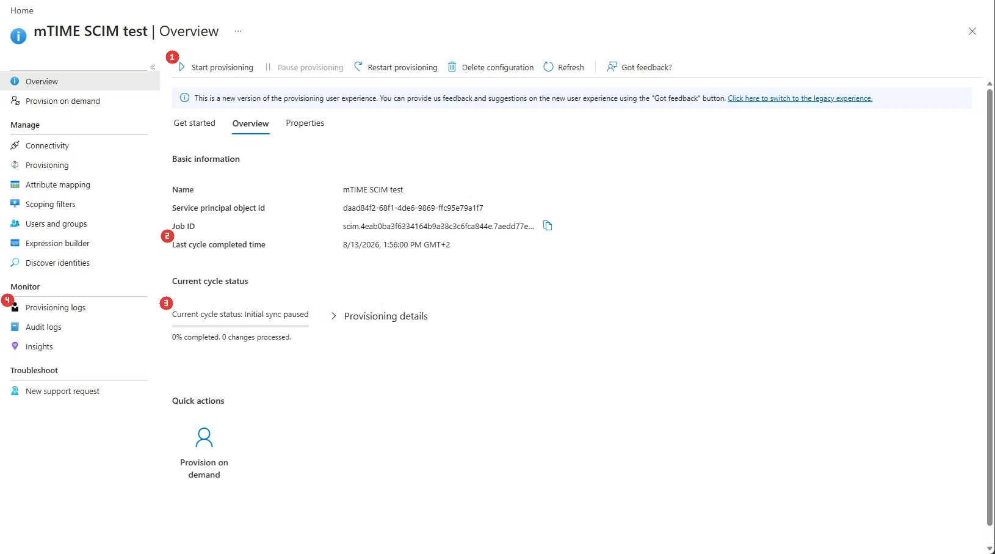995x554 pixels.
Task: Switch to the Get started tab
Action: tap(195, 123)
